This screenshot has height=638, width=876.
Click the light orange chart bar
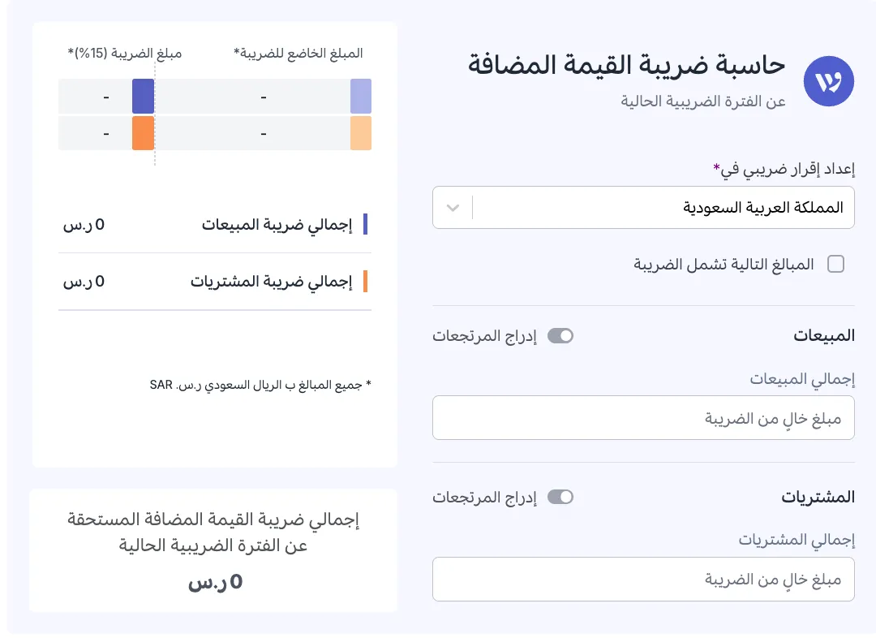[x=360, y=133]
